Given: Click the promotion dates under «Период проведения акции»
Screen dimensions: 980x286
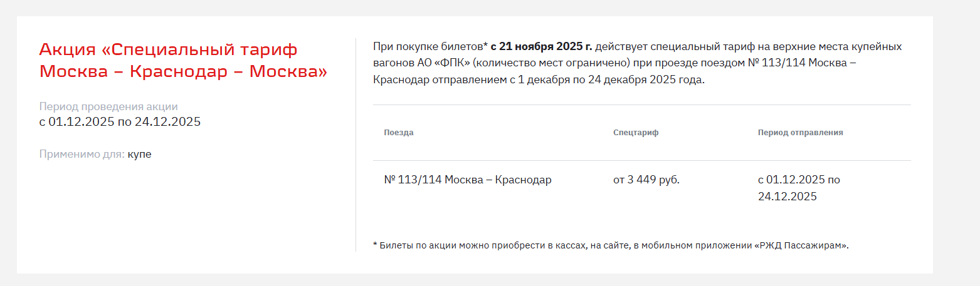Looking at the screenshot, I should [x=120, y=121].
